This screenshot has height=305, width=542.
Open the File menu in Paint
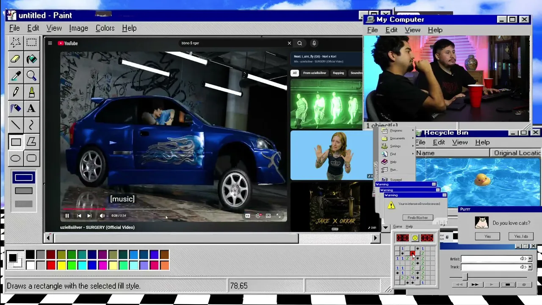pyautogui.click(x=14, y=28)
